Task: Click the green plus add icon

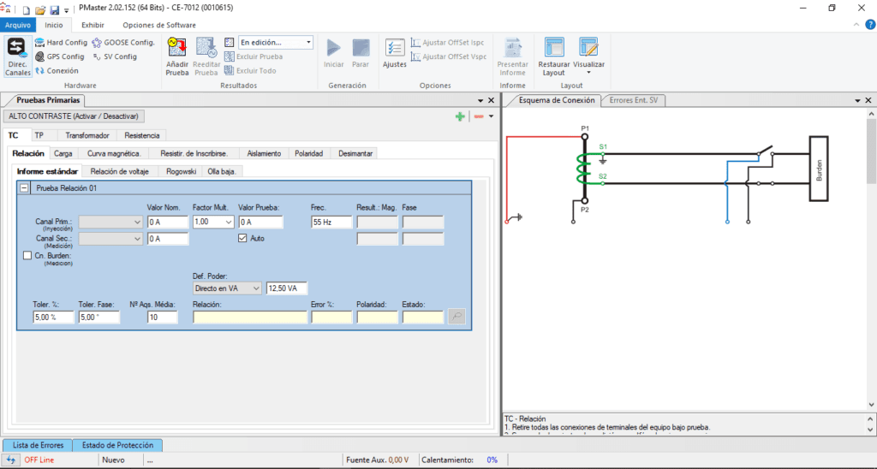Action: coord(460,116)
